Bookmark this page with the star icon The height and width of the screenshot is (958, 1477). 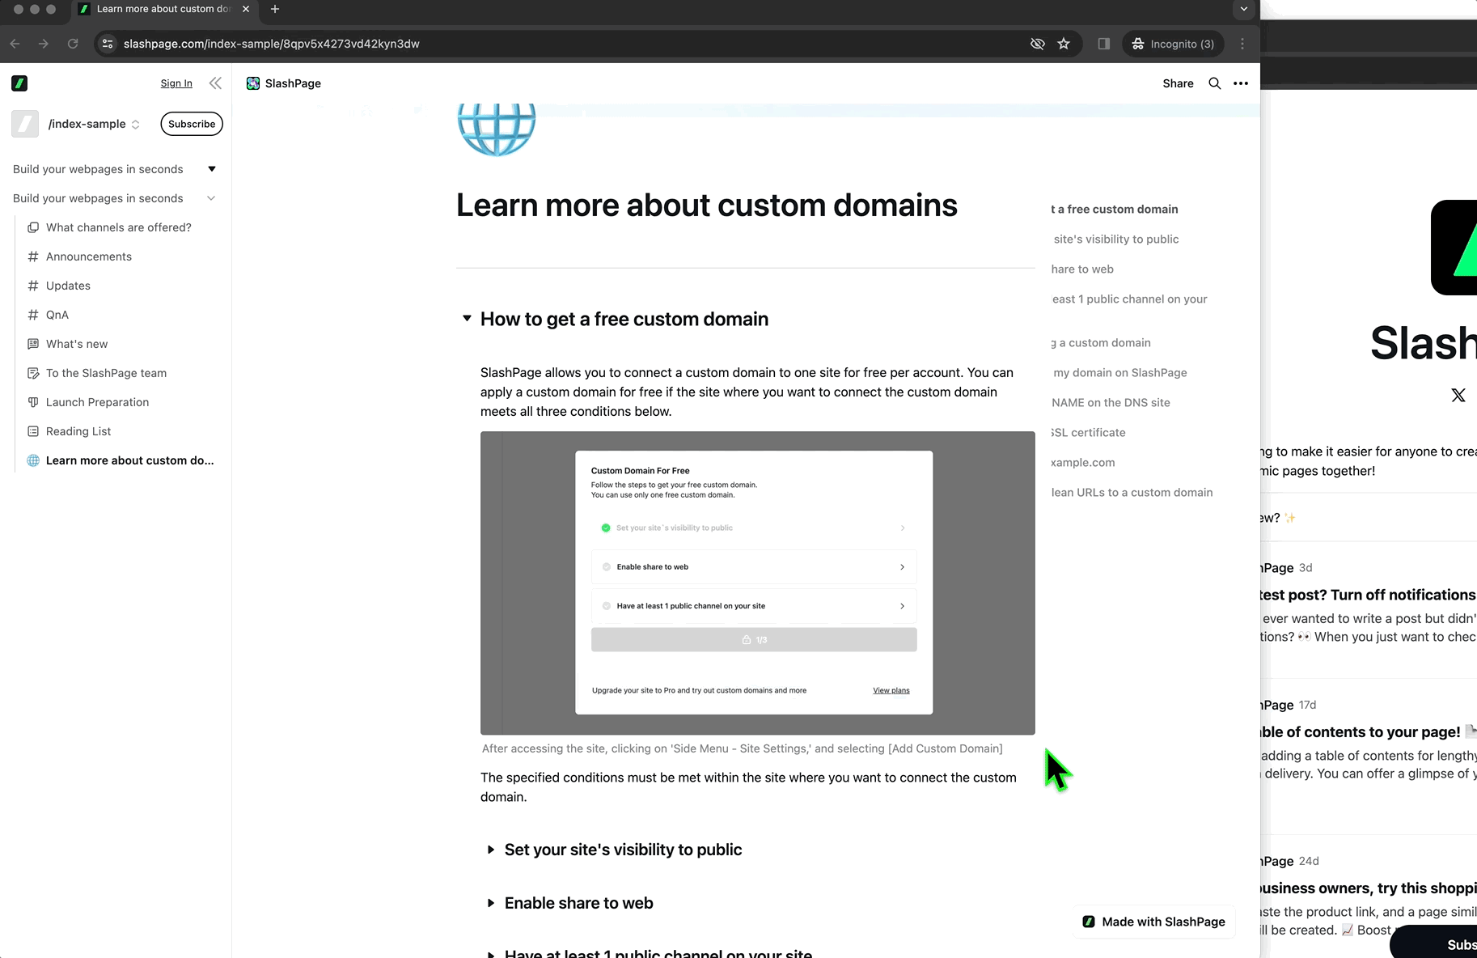pos(1064,44)
